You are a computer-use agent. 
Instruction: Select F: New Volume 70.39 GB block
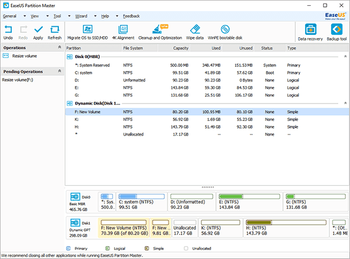pyautogui.click(x=124, y=228)
